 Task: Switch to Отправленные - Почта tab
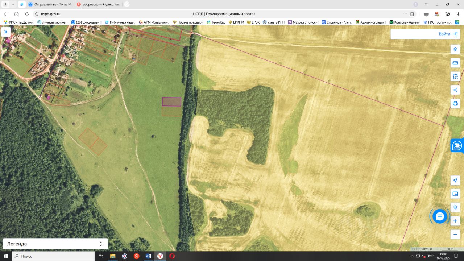[x=50, y=4]
